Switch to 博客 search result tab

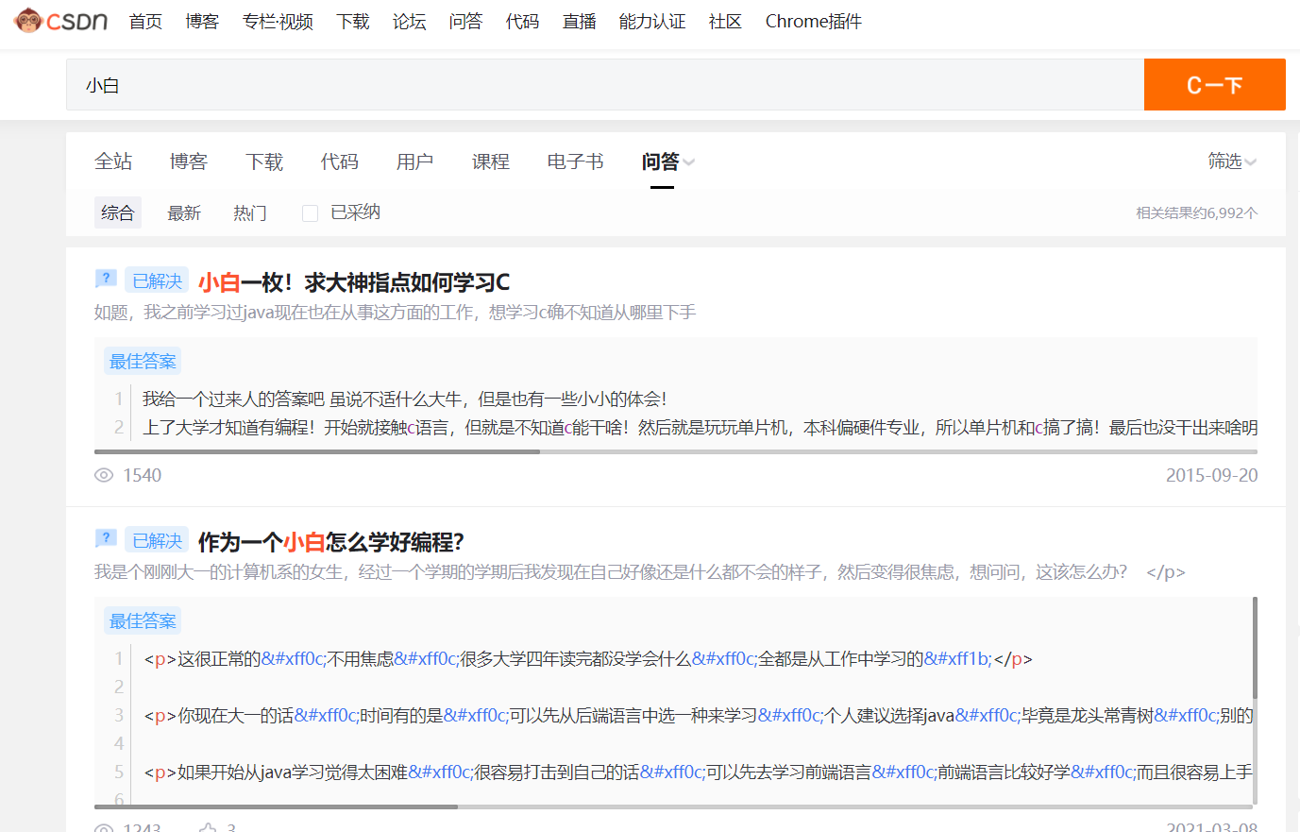pos(189,161)
